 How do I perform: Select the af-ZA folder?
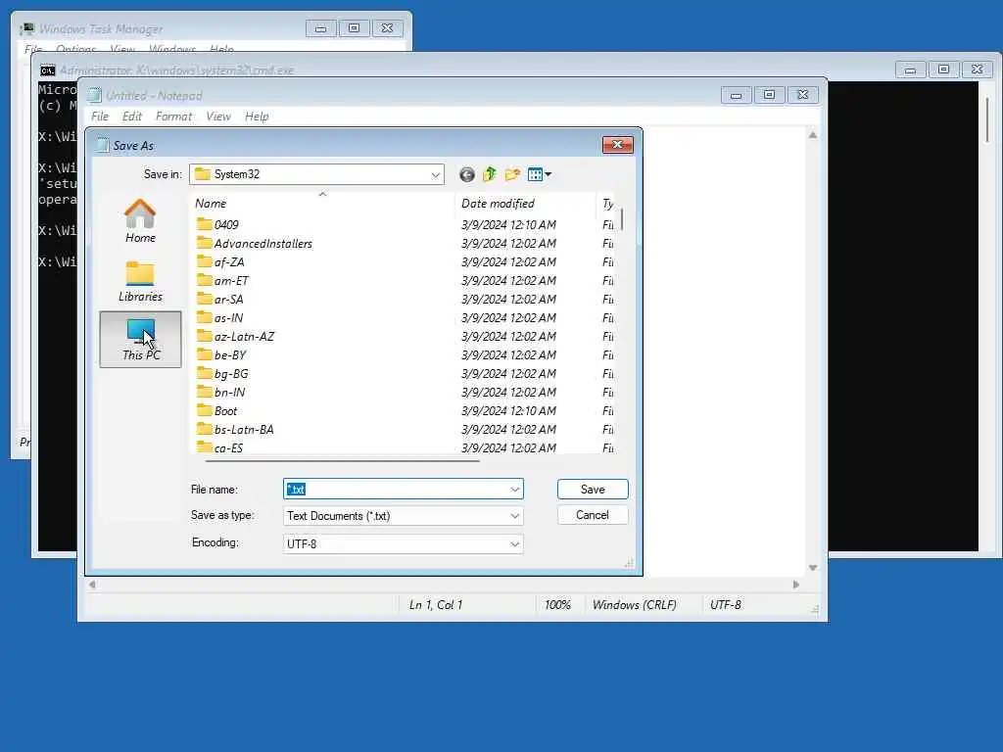pos(220,261)
